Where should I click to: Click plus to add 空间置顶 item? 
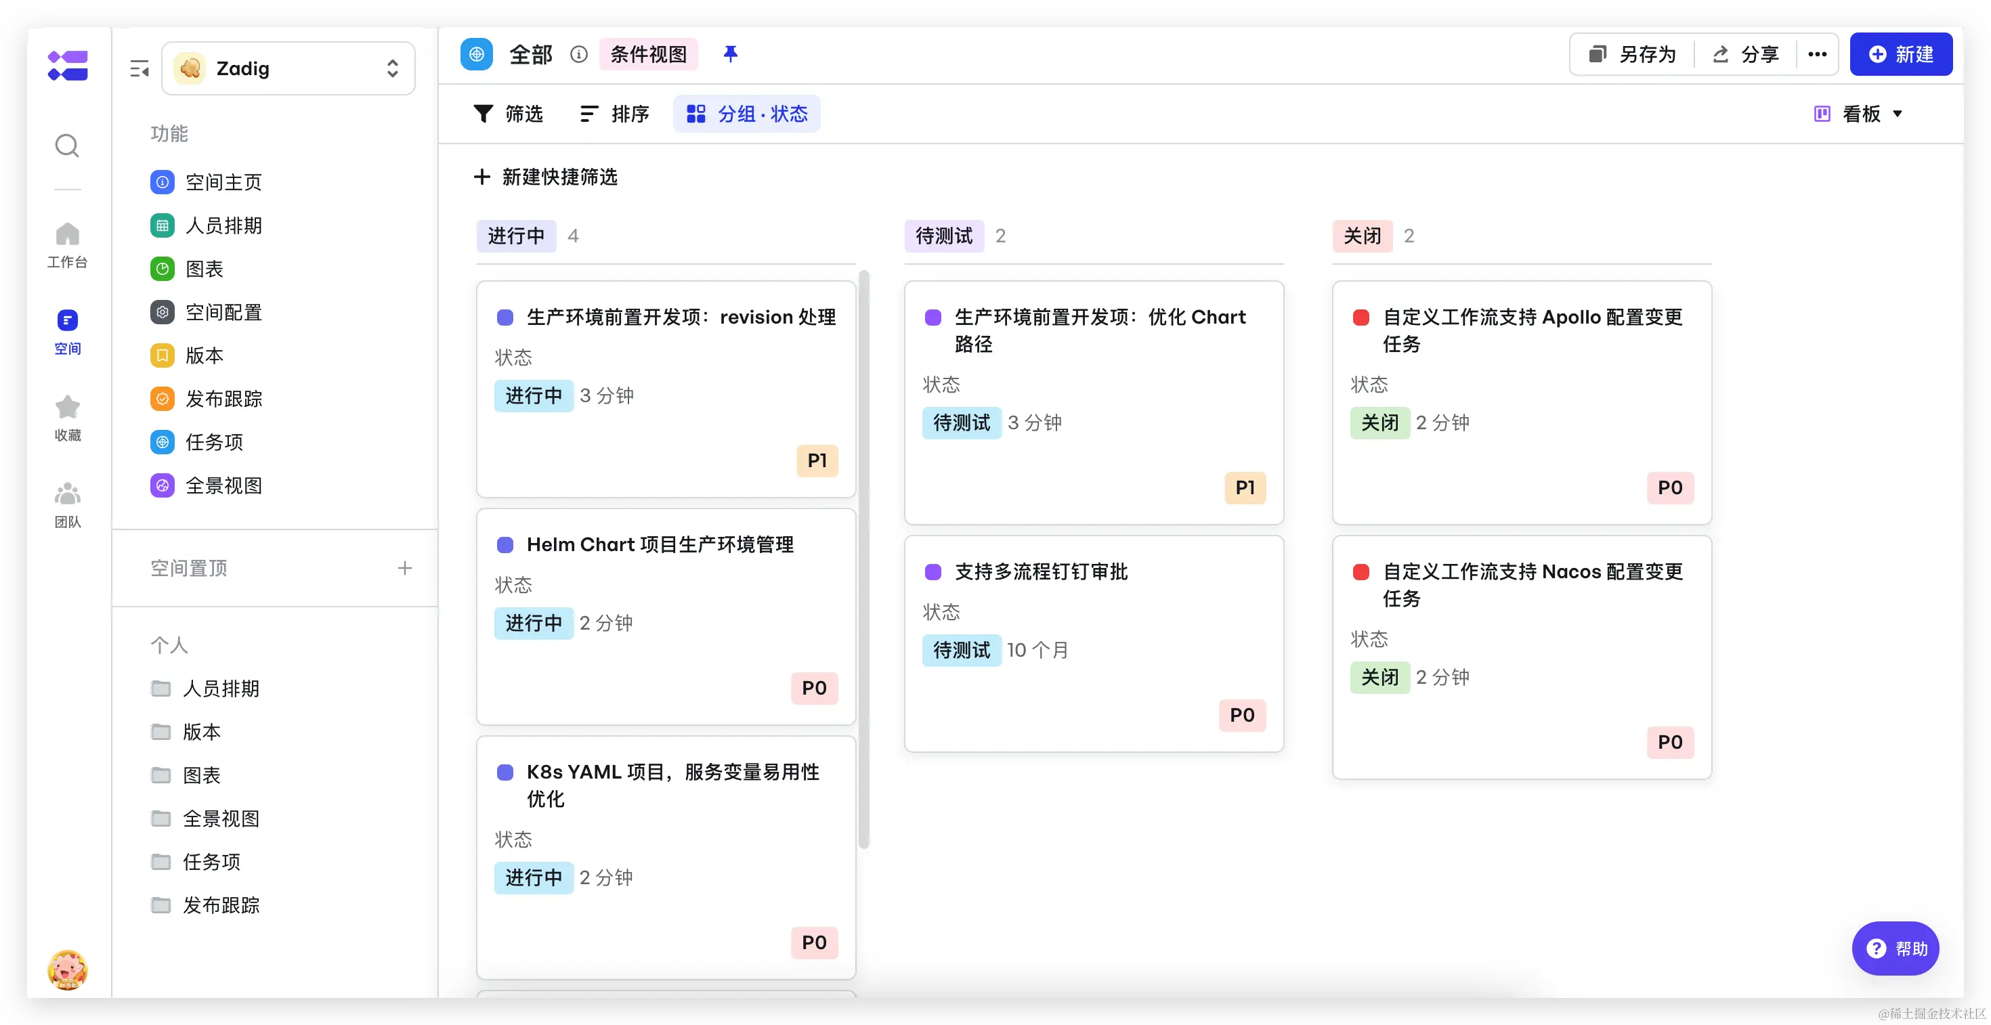404,569
